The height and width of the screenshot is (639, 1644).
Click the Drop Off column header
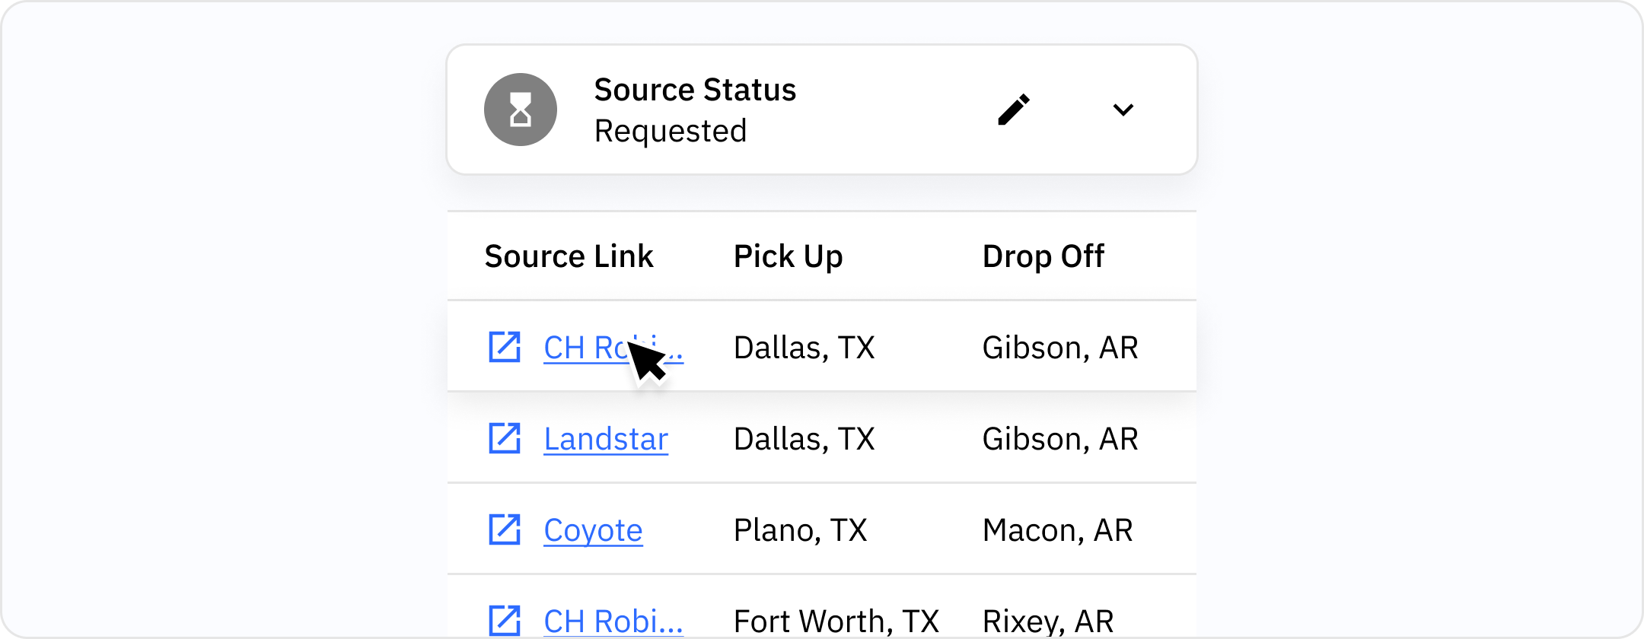(x=1043, y=256)
